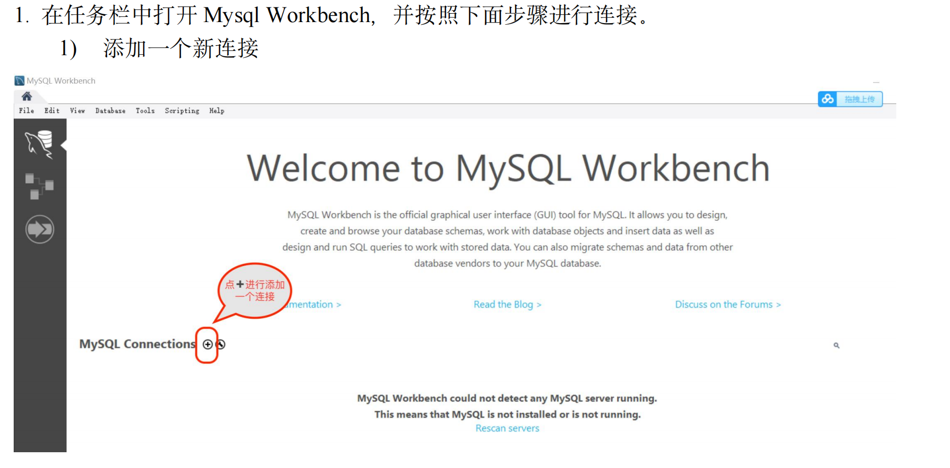
Task: Open the migration wizard arrow icon
Action: 39,229
